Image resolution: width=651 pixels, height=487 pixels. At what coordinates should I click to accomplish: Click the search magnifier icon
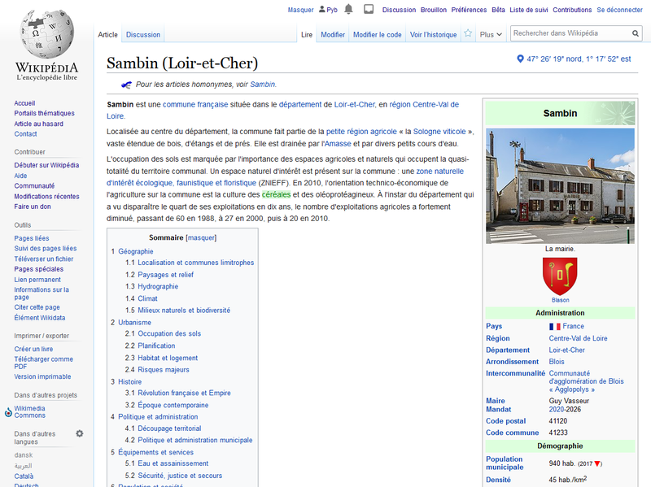(636, 33)
